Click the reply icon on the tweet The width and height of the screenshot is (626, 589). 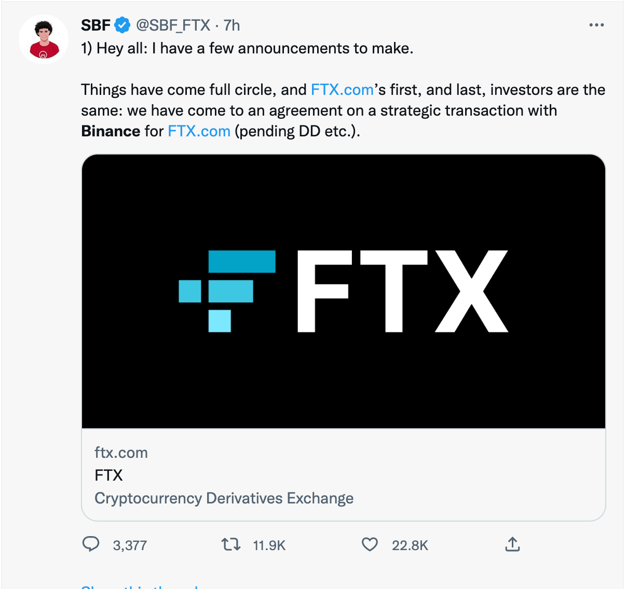click(x=91, y=545)
